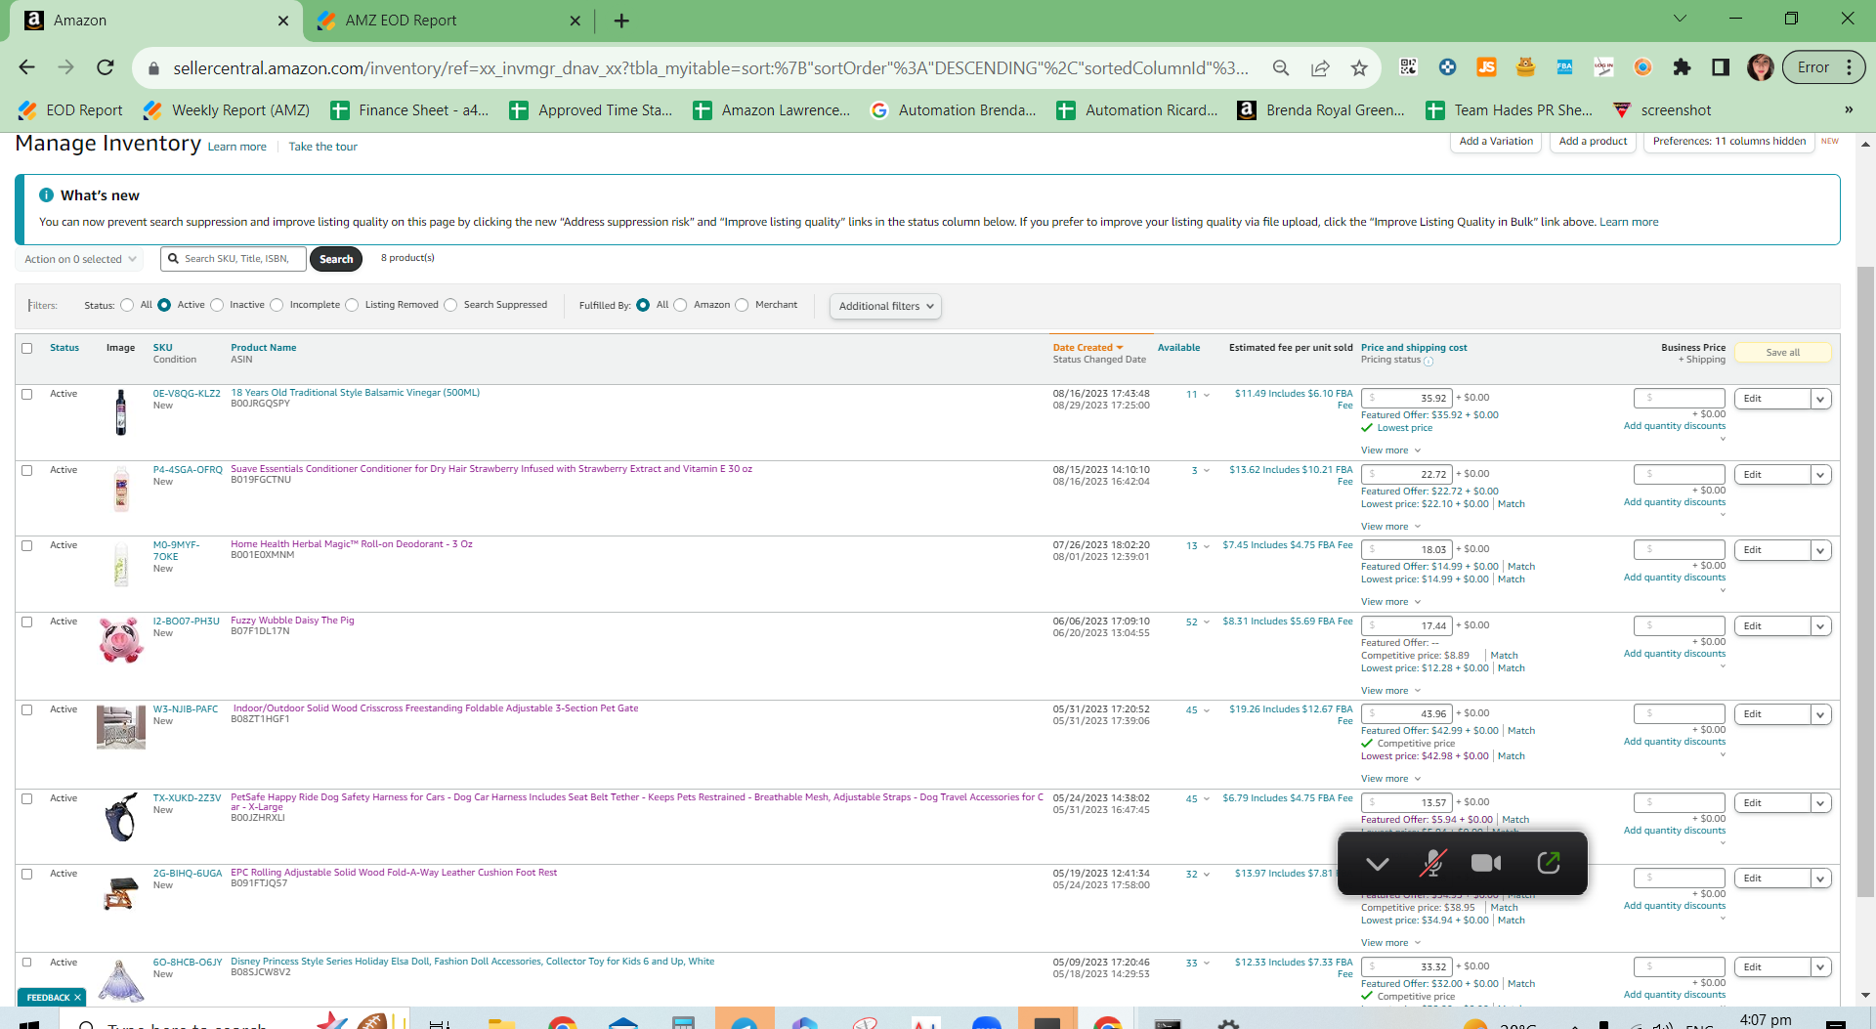Open the Fuzzy Wubble pig thumbnail
The width and height of the screenshot is (1876, 1029).
coord(121,640)
